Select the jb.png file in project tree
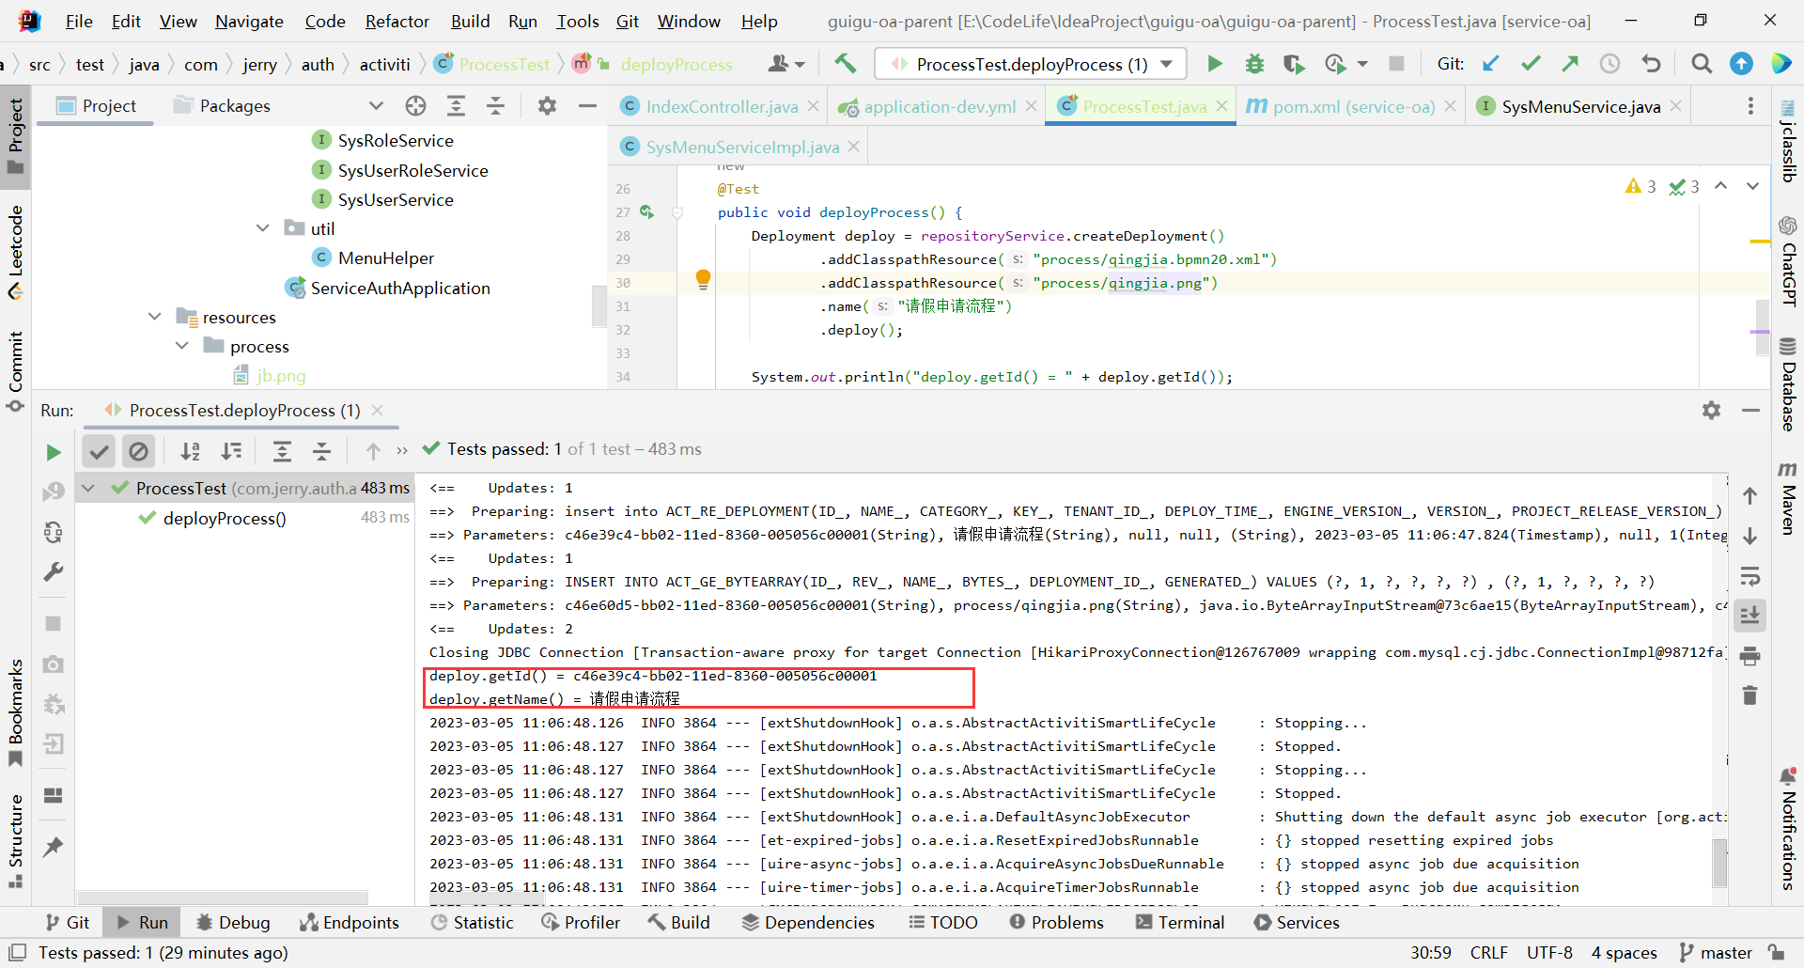The image size is (1804, 968). pyautogui.click(x=281, y=376)
